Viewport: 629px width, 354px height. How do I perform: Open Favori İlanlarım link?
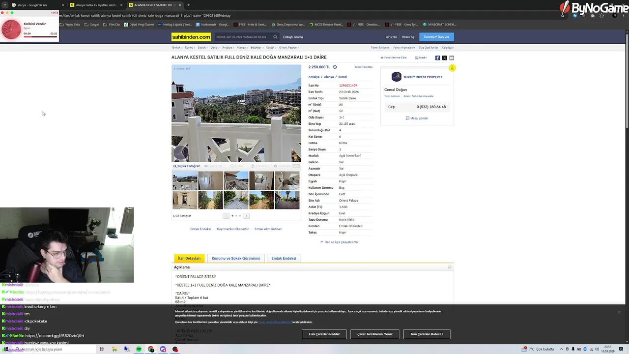point(380,48)
